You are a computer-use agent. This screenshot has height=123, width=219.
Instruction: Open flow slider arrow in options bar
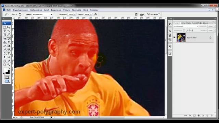(91, 14)
